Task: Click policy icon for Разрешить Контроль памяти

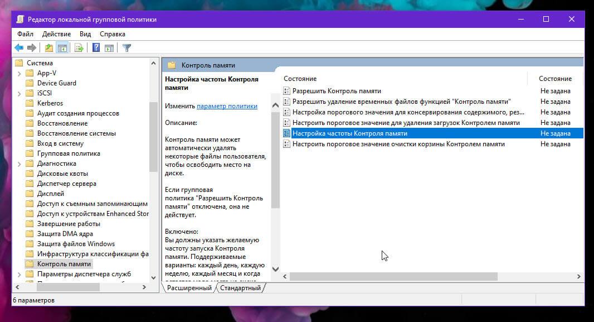Action: coord(287,91)
